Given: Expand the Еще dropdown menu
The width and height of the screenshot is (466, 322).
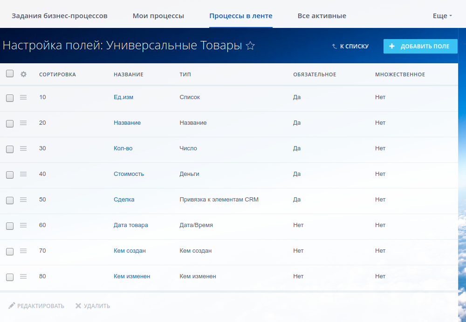Looking at the screenshot, I should point(442,16).
